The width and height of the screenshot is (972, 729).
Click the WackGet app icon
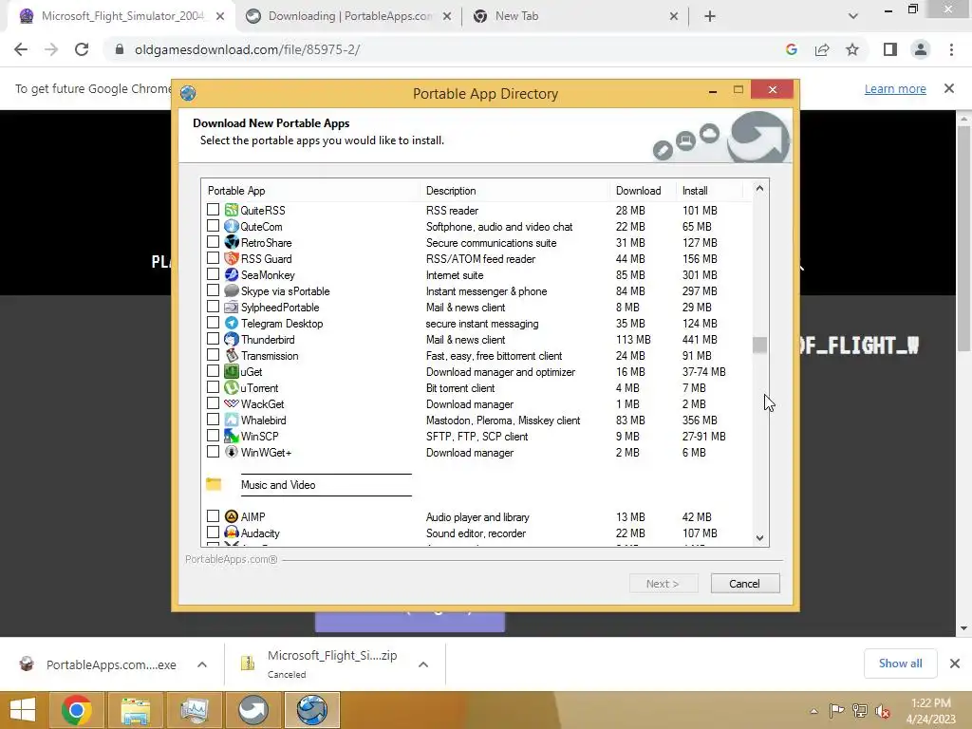point(232,403)
